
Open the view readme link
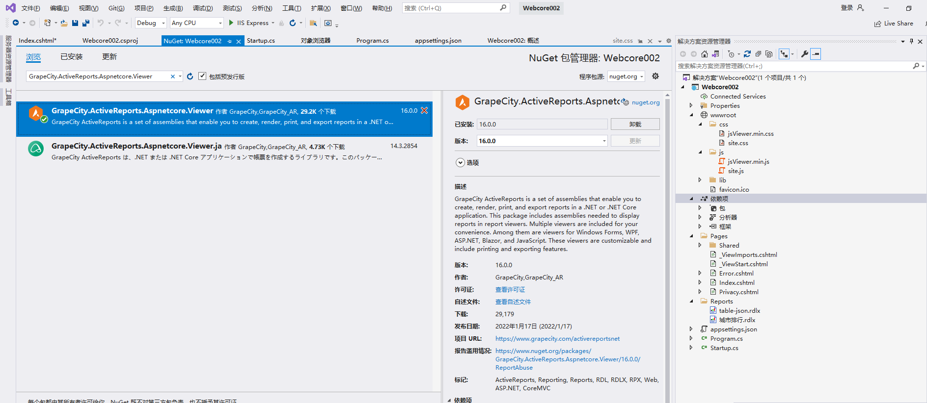(x=513, y=302)
